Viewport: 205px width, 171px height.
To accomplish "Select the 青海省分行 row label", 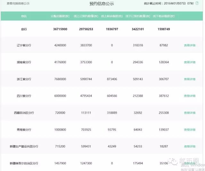I will pyautogui.click(x=24, y=130).
